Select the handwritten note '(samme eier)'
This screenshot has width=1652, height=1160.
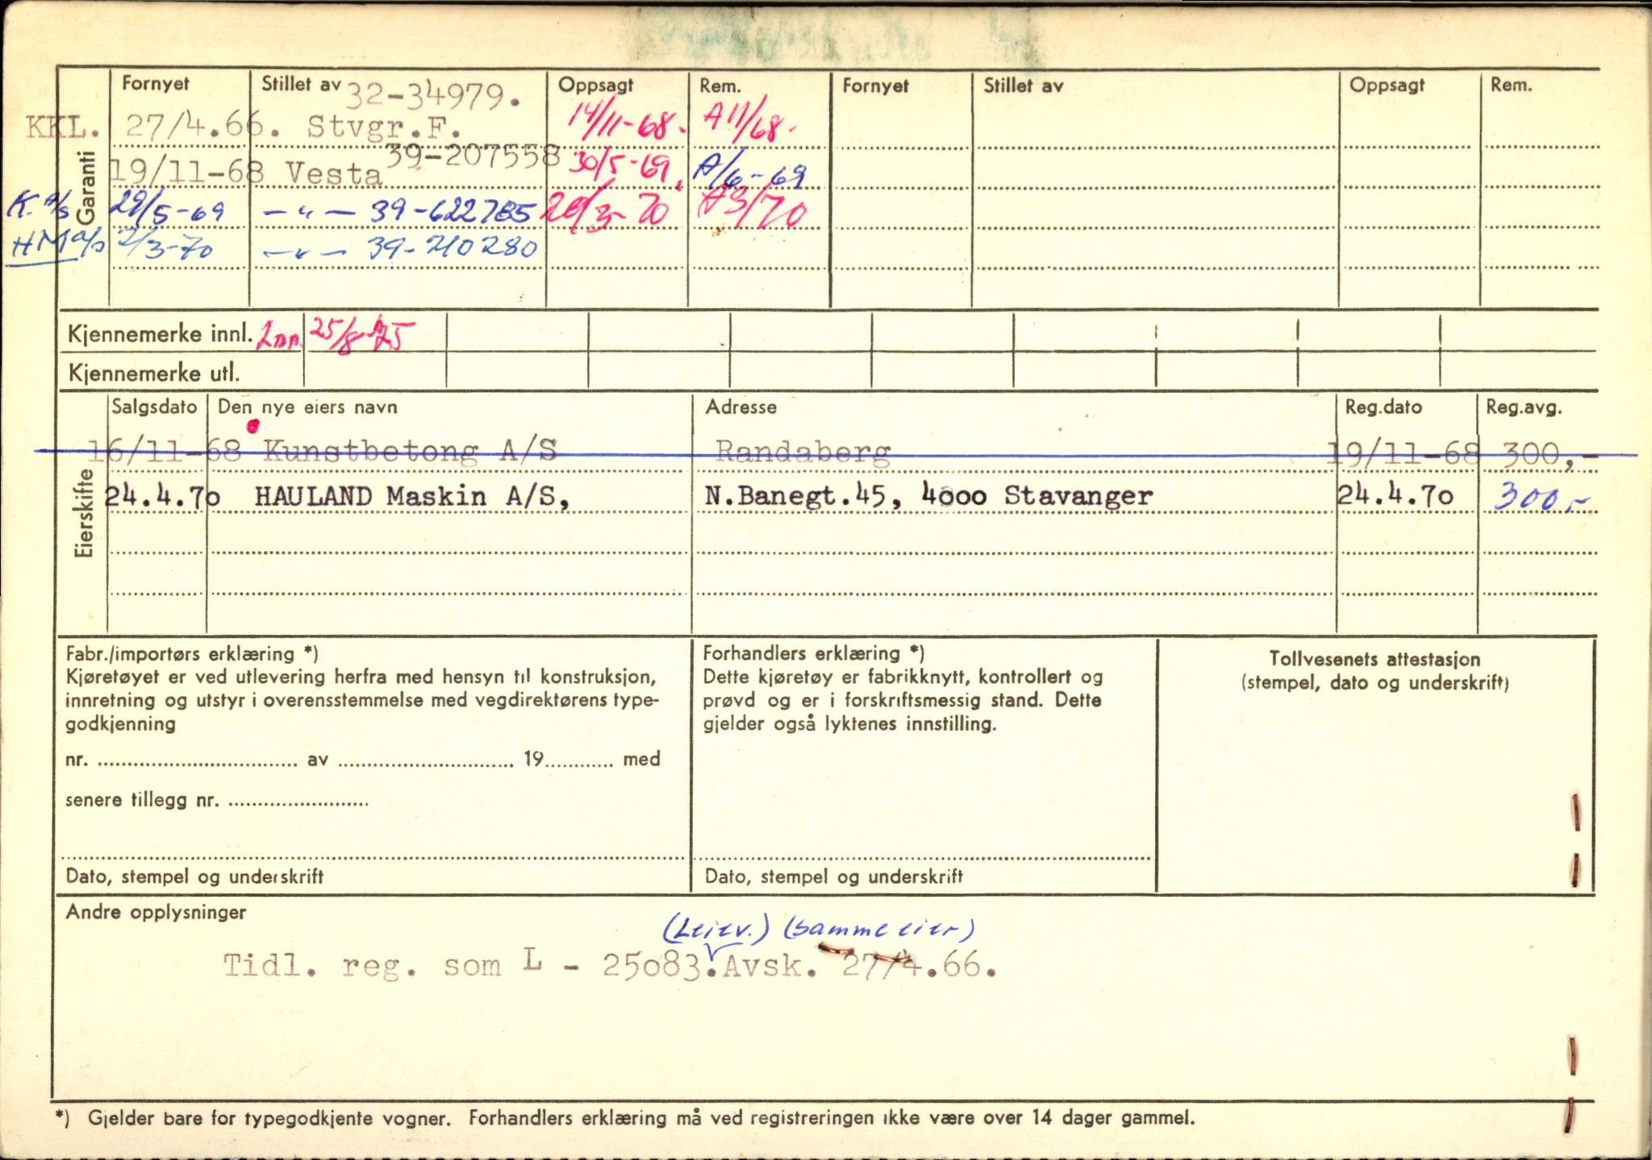click(879, 930)
